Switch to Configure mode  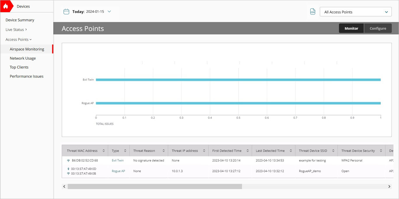[378, 28]
